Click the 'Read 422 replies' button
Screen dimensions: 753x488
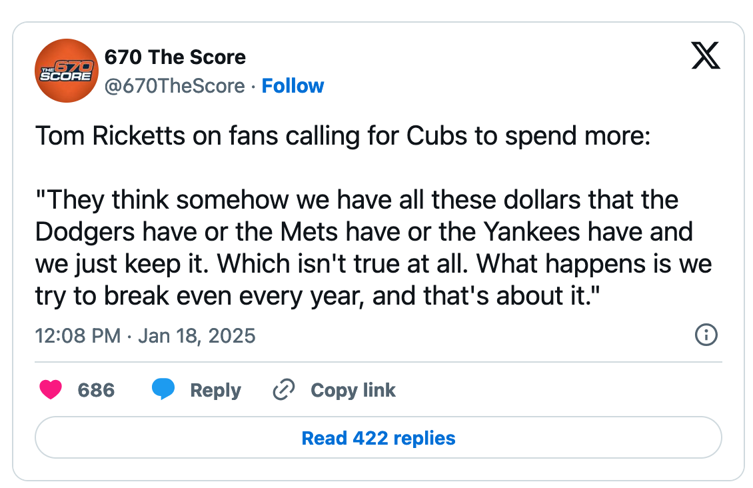(378, 438)
